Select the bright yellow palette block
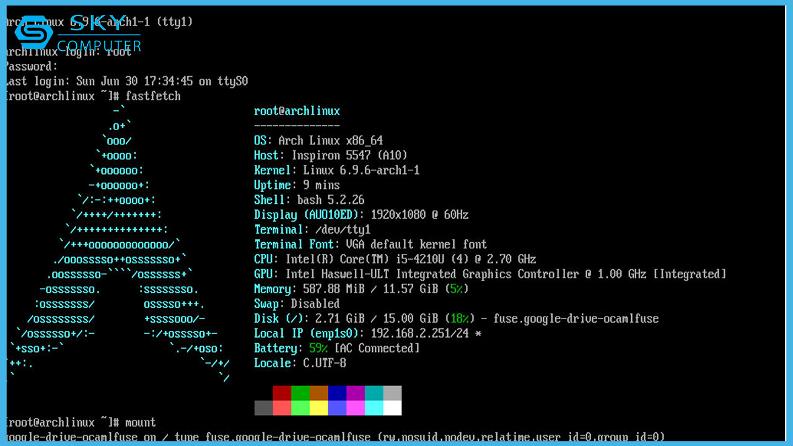 pyautogui.click(x=319, y=408)
